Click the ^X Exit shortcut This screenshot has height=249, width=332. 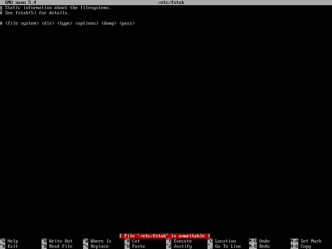tap(9, 246)
